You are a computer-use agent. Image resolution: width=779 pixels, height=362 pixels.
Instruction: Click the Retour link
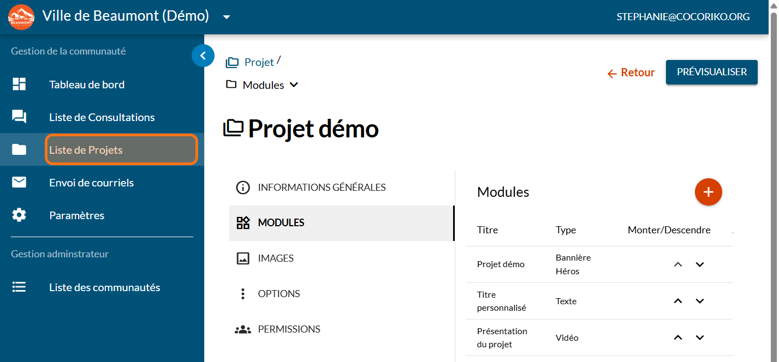pyautogui.click(x=631, y=73)
